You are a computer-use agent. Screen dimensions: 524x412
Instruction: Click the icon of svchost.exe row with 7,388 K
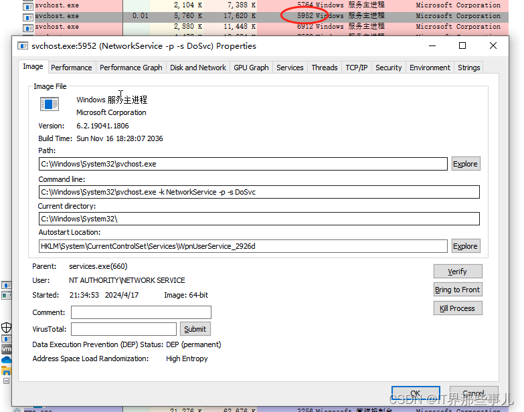point(28,6)
